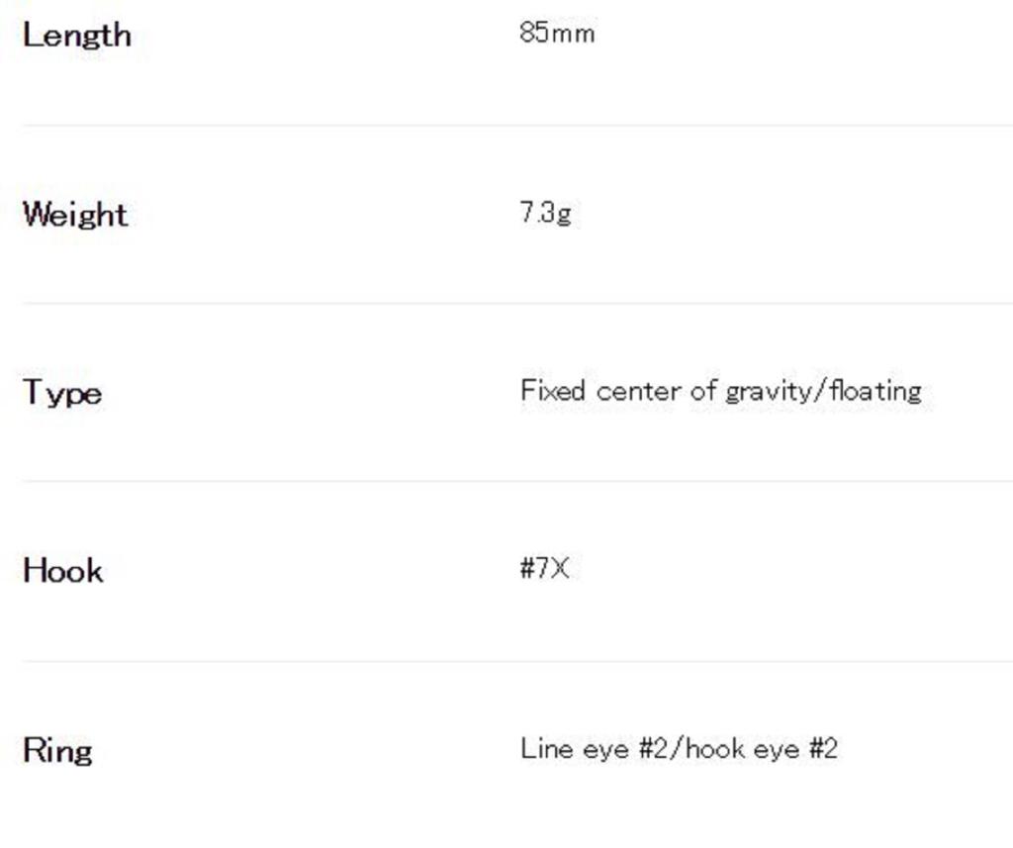The height and width of the screenshot is (848, 1013).
Task: Click the final "#2" after "hook eye"
Action: tap(823, 748)
